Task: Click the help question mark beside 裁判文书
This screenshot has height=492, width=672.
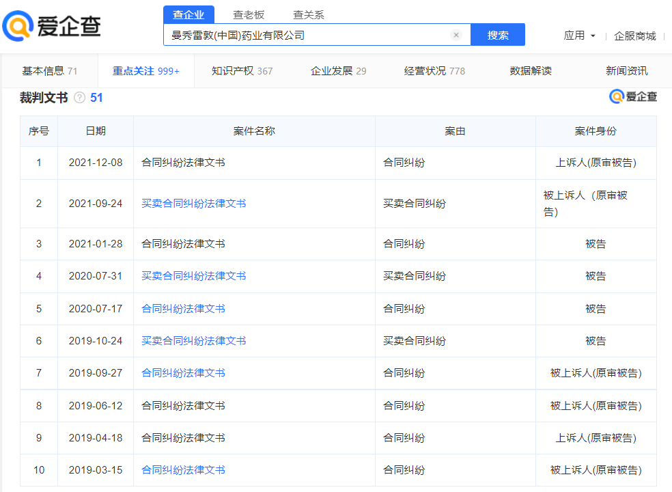Action: [x=79, y=98]
